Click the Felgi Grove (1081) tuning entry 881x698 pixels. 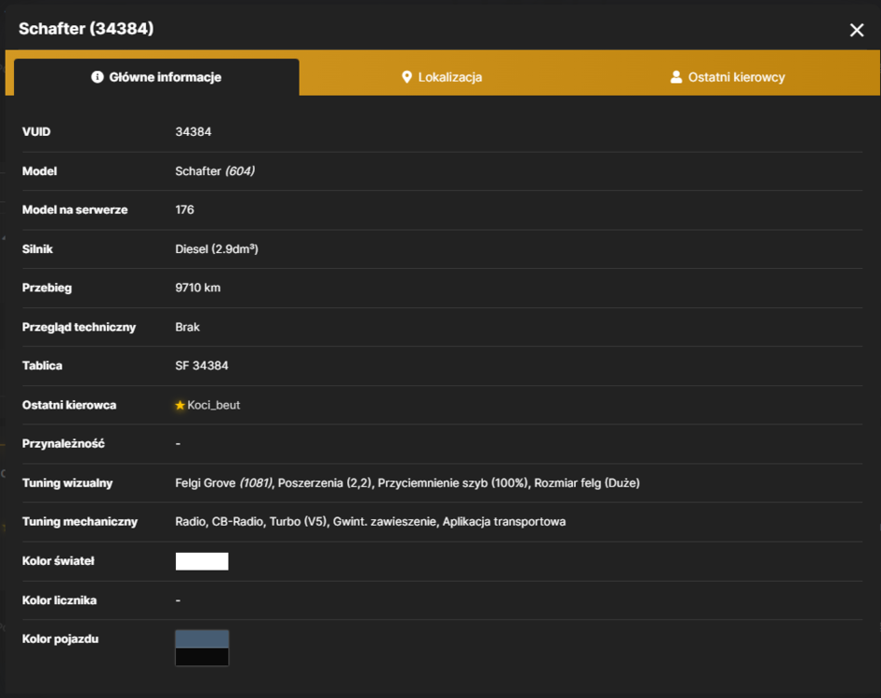tap(224, 483)
